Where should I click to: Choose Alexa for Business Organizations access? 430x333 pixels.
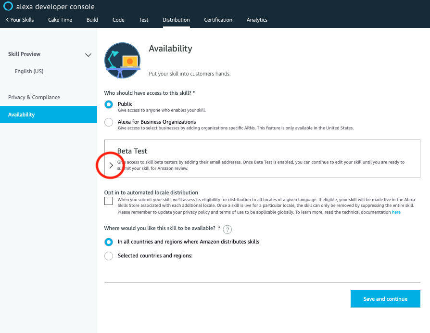coord(109,122)
